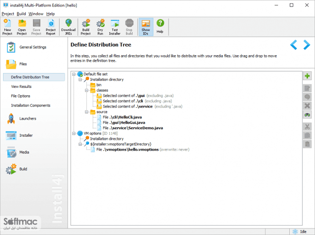Open the Project Report tool

(x=51, y=27)
